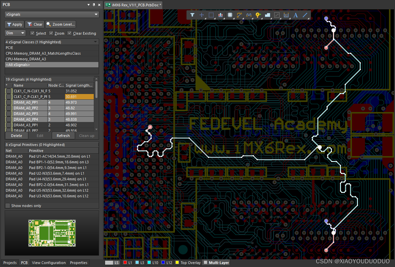The width and height of the screenshot is (395, 267).
Task: Switch to the View Configuration tab
Action: (x=49, y=263)
